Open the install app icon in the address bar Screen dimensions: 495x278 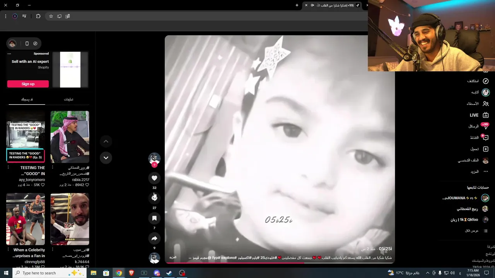59,16
